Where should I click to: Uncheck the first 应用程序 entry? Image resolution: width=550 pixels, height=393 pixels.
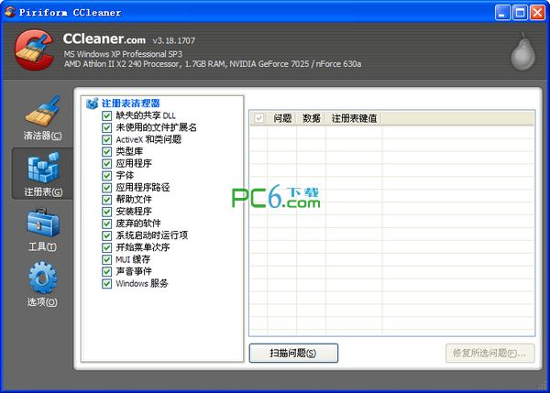pos(106,163)
